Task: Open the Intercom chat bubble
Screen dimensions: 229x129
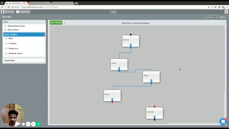Action: 223,122
